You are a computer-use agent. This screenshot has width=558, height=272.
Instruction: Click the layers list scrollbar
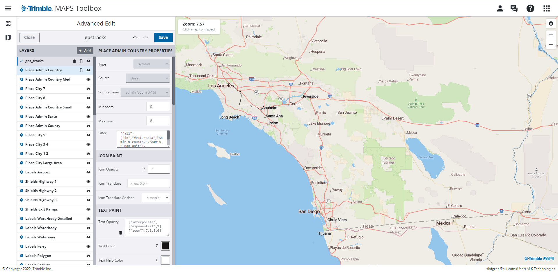click(95, 86)
